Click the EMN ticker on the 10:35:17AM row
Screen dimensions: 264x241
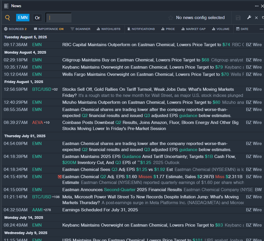[37, 67]
